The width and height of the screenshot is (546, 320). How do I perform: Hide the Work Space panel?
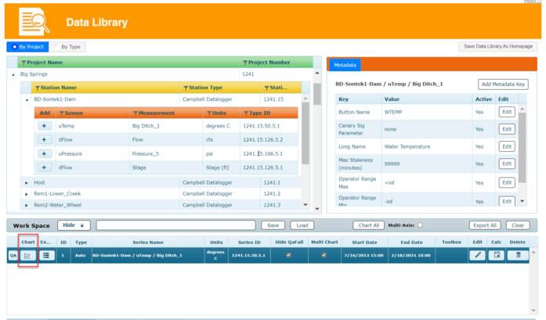click(74, 225)
